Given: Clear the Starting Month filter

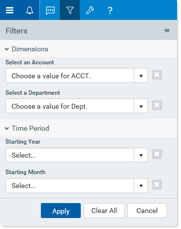Looking at the screenshot, I should [157, 185].
